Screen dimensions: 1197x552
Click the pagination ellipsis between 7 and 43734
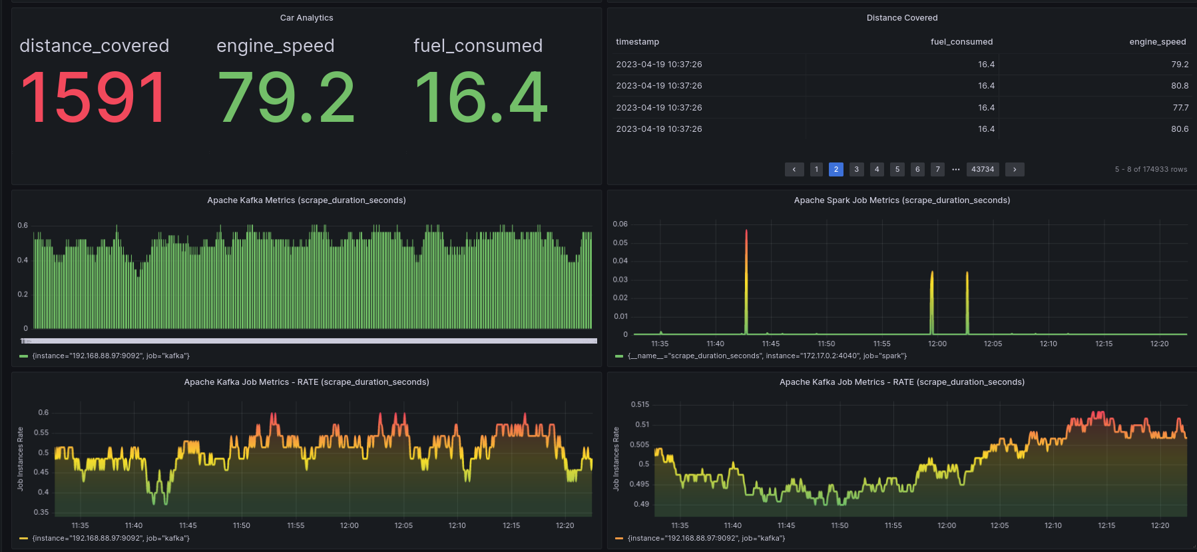click(956, 170)
